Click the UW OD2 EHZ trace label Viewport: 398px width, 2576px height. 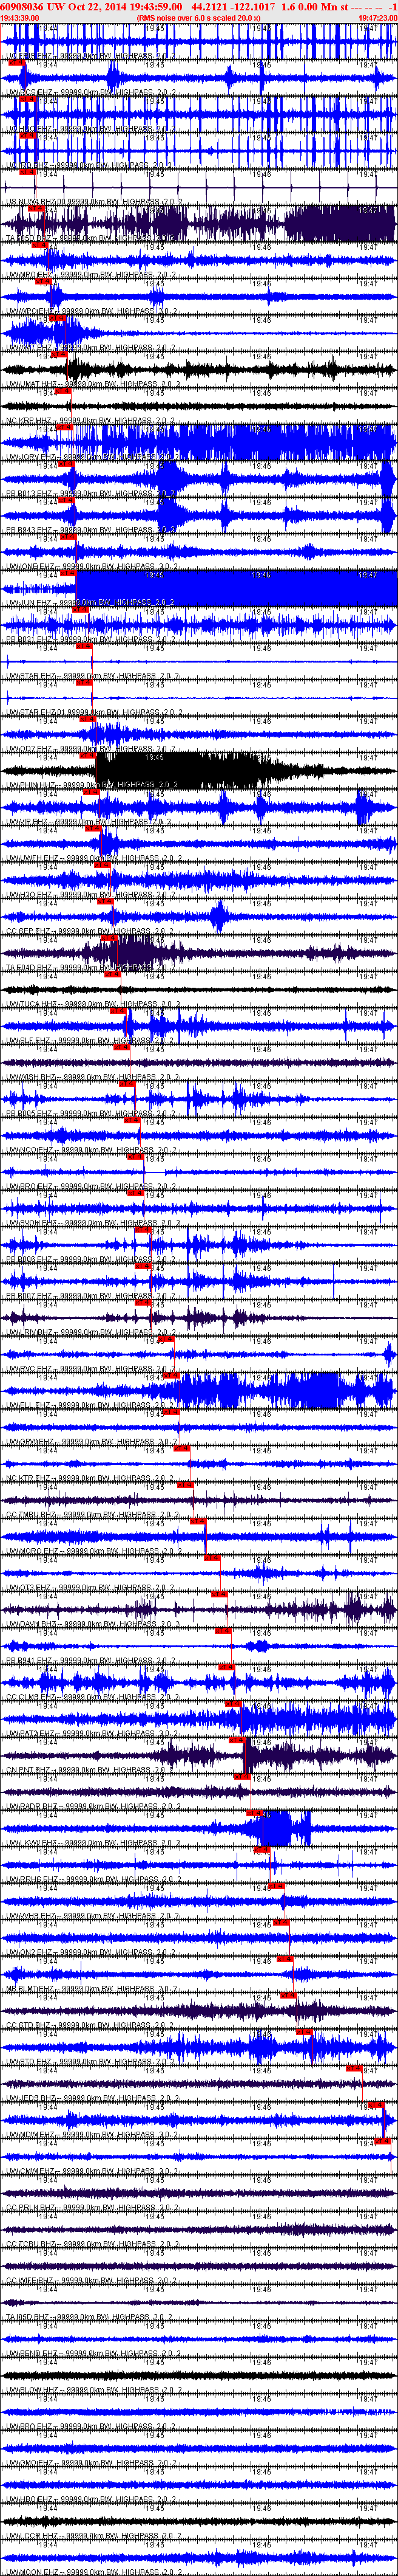(x=91, y=748)
